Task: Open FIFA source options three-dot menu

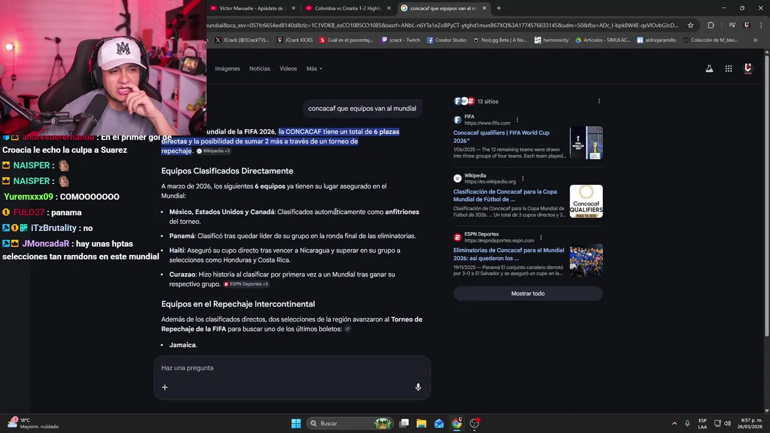Action: point(517,120)
